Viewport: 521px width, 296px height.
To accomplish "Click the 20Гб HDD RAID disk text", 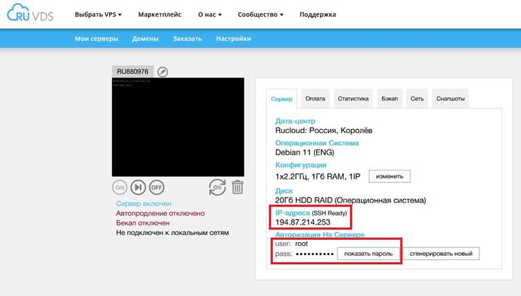I will pos(351,200).
